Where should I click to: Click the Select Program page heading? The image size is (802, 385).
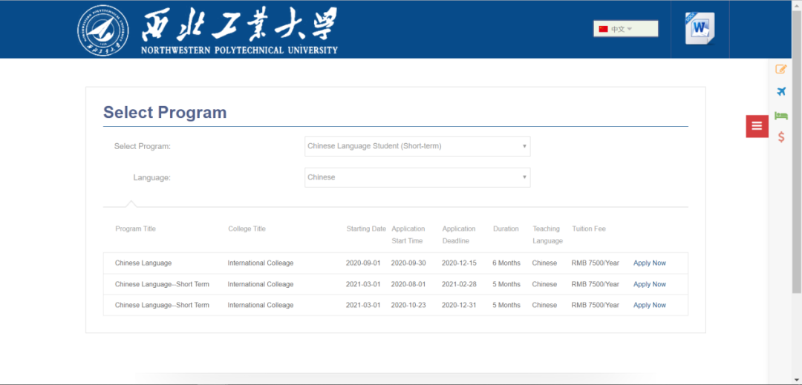point(165,112)
